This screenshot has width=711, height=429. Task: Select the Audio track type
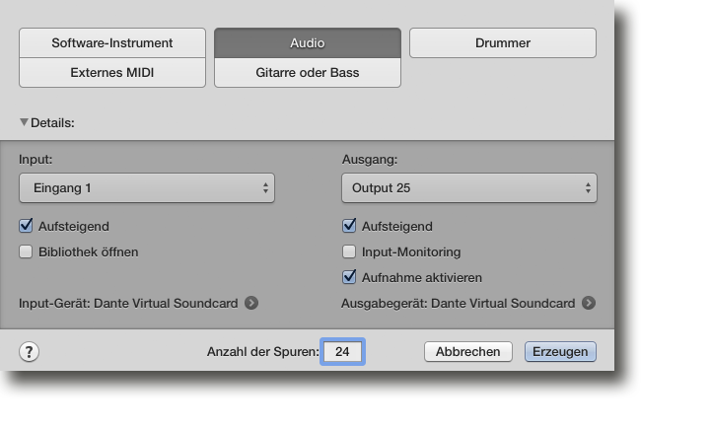click(x=308, y=43)
